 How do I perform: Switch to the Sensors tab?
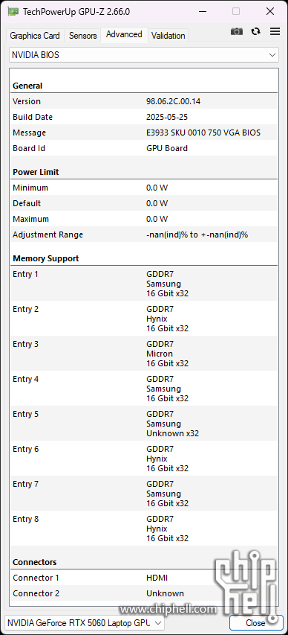(x=83, y=36)
